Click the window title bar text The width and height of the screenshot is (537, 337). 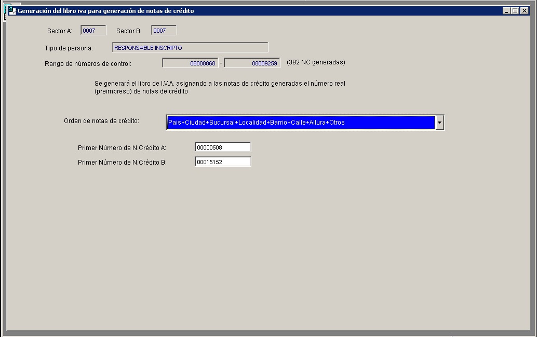pos(106,11)
